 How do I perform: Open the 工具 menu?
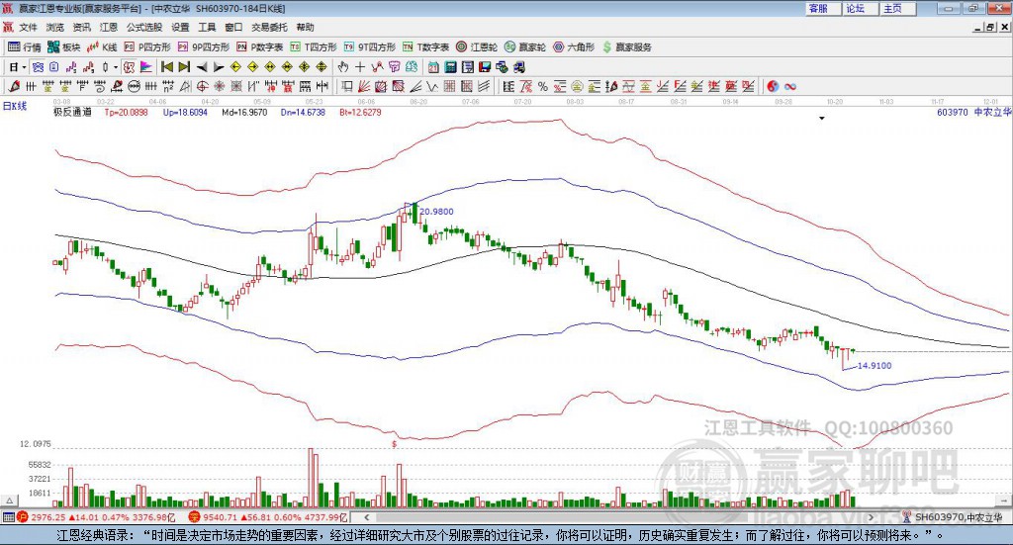pyautogui.click(x=207, y=27)
